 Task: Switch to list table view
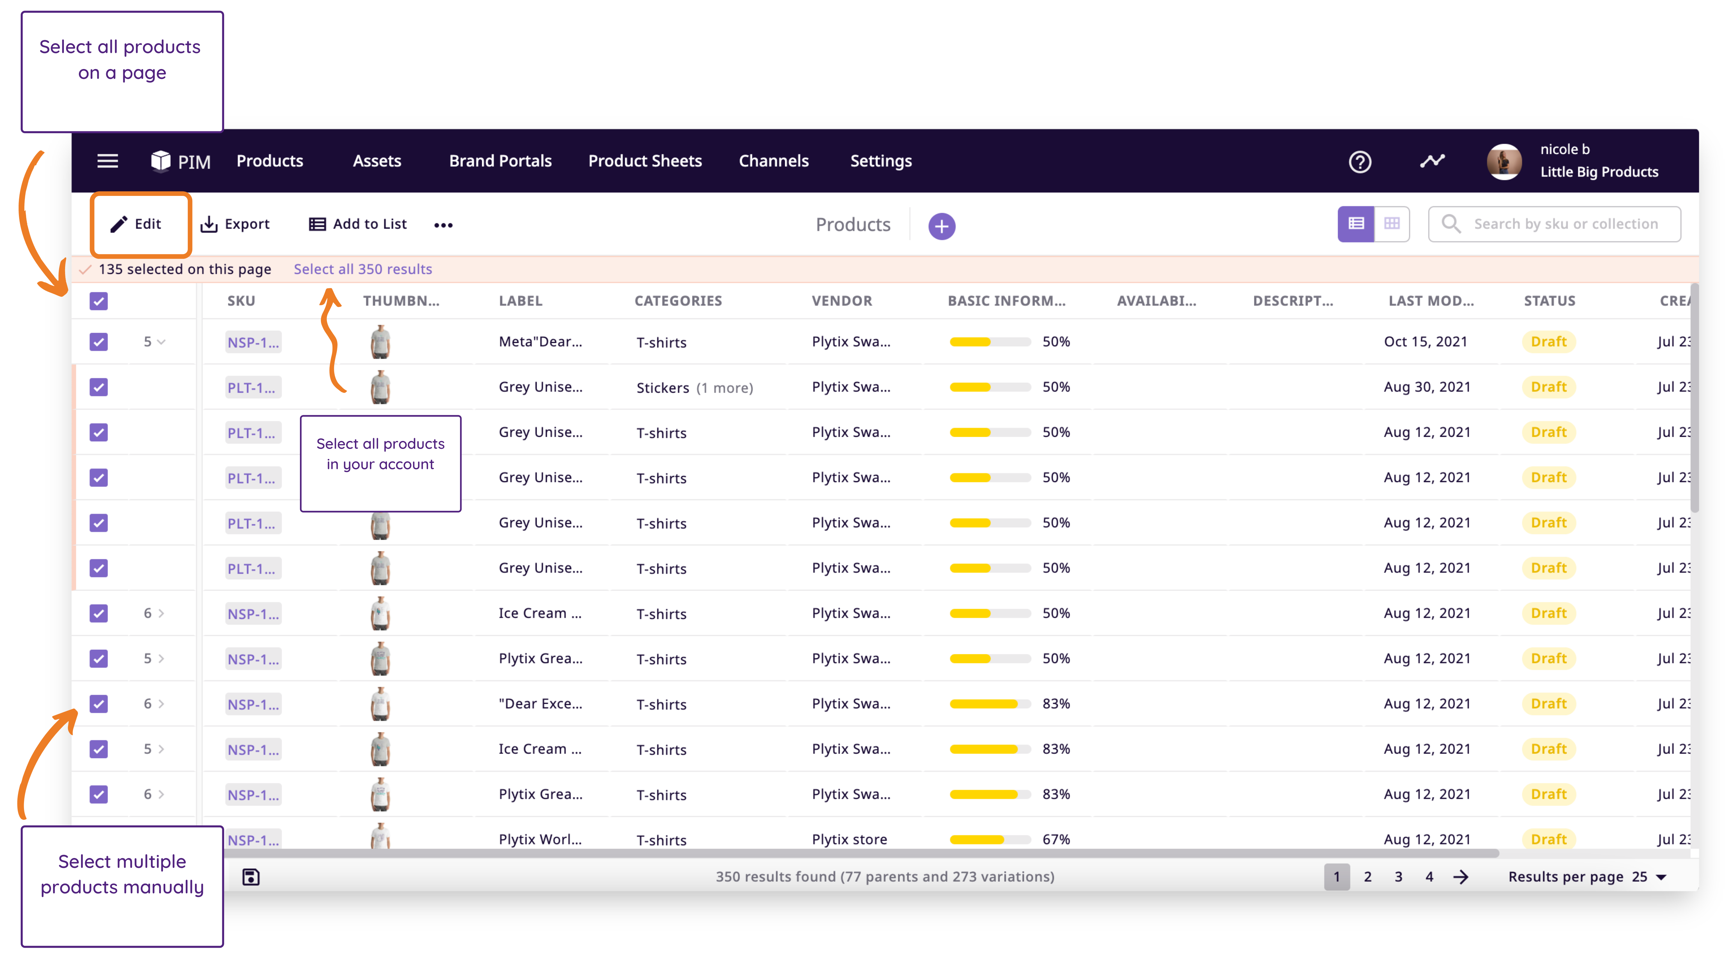pos(1356,223)
